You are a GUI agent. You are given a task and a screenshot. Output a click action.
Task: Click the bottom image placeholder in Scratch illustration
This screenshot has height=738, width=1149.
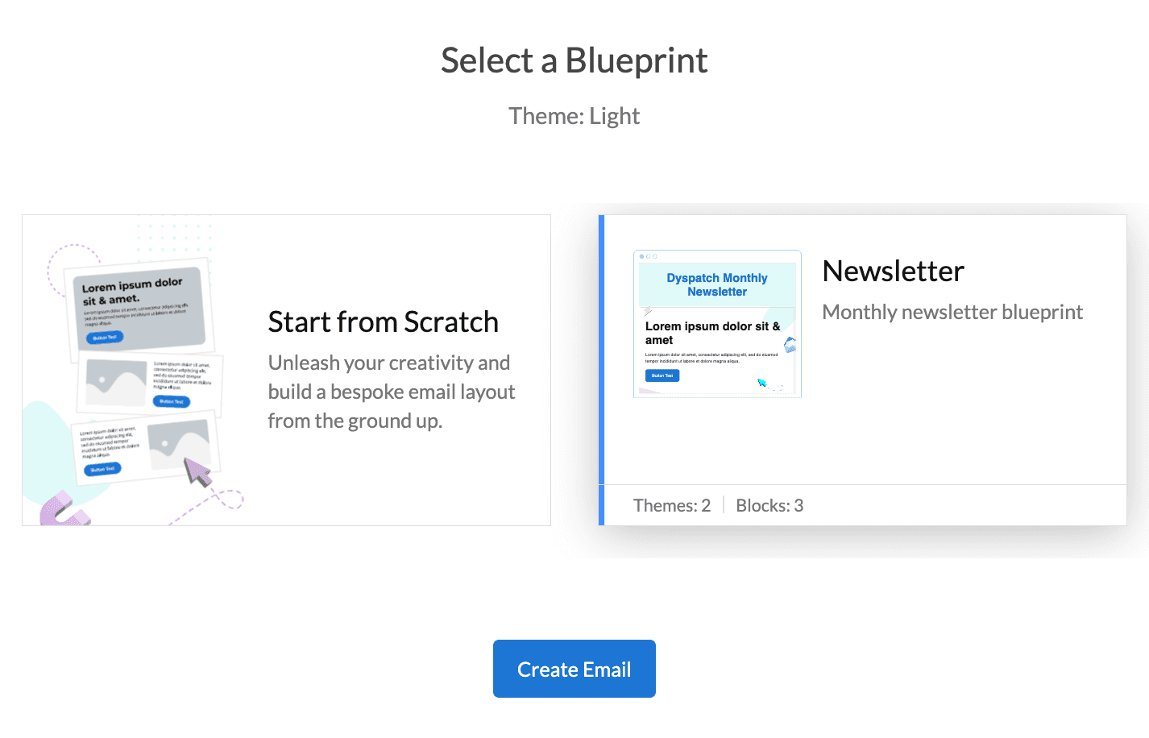point(179,445)
